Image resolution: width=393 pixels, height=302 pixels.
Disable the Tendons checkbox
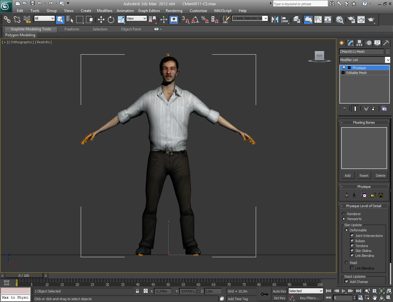352,246
